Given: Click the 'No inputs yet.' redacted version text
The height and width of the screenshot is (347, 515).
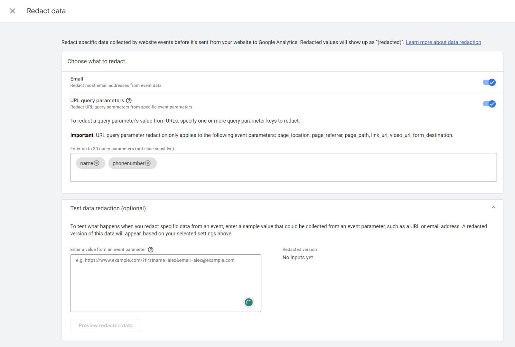Looking at the screenshot, I should 298,257.
